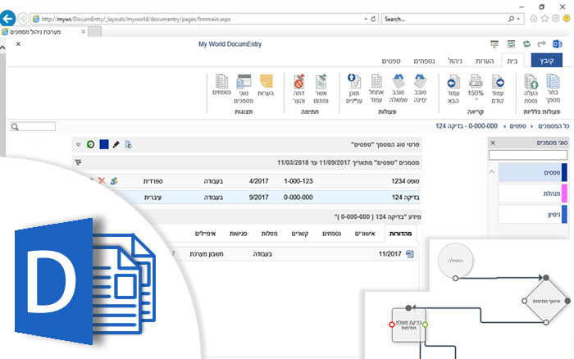The image size is (574, 359).
Task: Open the filter funnel icon for the documents list
Action: click(78, 162)
